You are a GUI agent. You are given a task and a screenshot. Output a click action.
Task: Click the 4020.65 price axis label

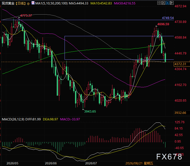pyautogui.click(x=180, y=101)
